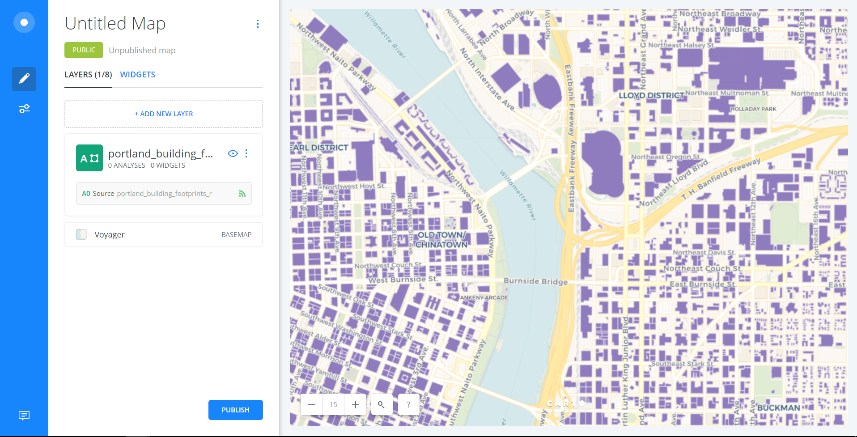Select the pencil edit mode icon
The image size is (857, 437).
pos(24,79)
